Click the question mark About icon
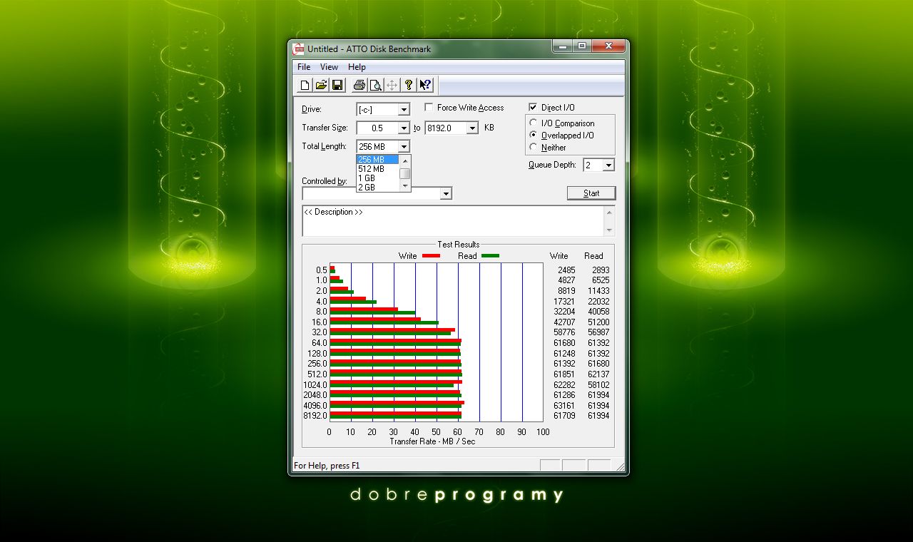The width and height of the screenshot is (913, 542). (x=408, y=86)
